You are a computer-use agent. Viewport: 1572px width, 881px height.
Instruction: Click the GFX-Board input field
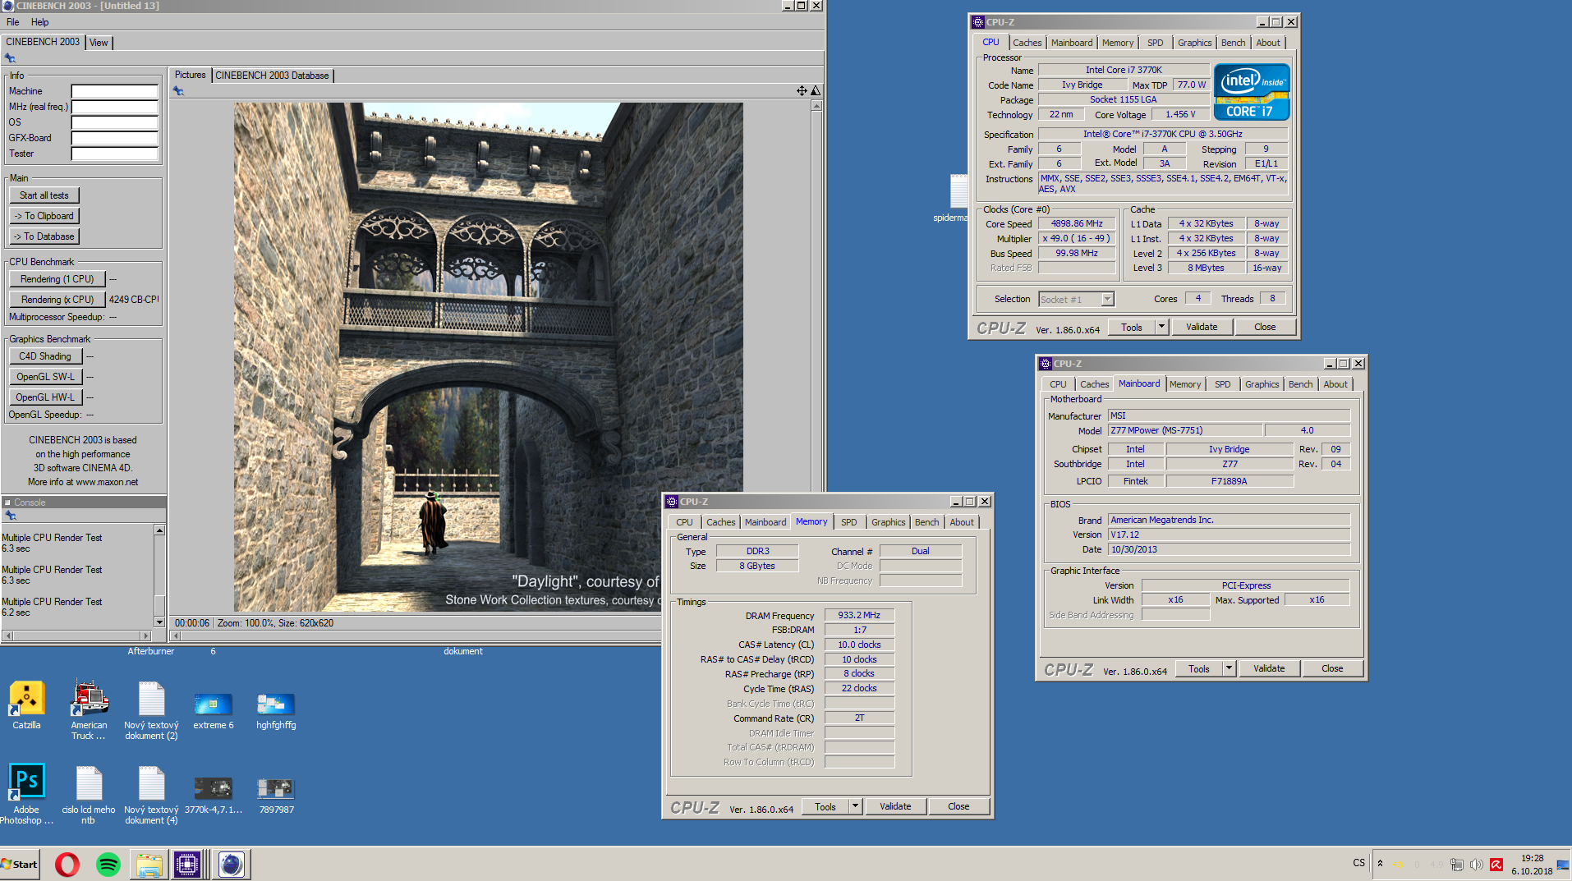pos(114,138)
